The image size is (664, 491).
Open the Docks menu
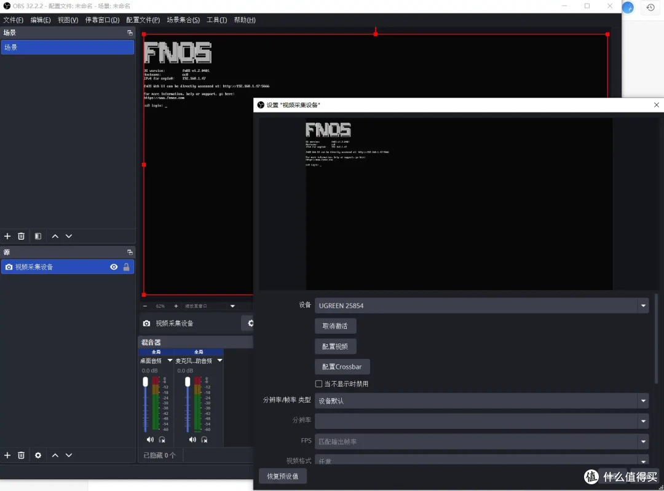[102, 20]
